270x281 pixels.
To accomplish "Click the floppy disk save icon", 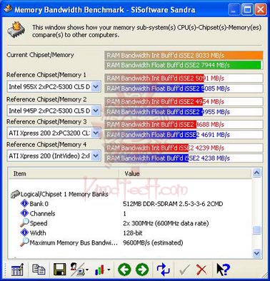I will (59, 270).
